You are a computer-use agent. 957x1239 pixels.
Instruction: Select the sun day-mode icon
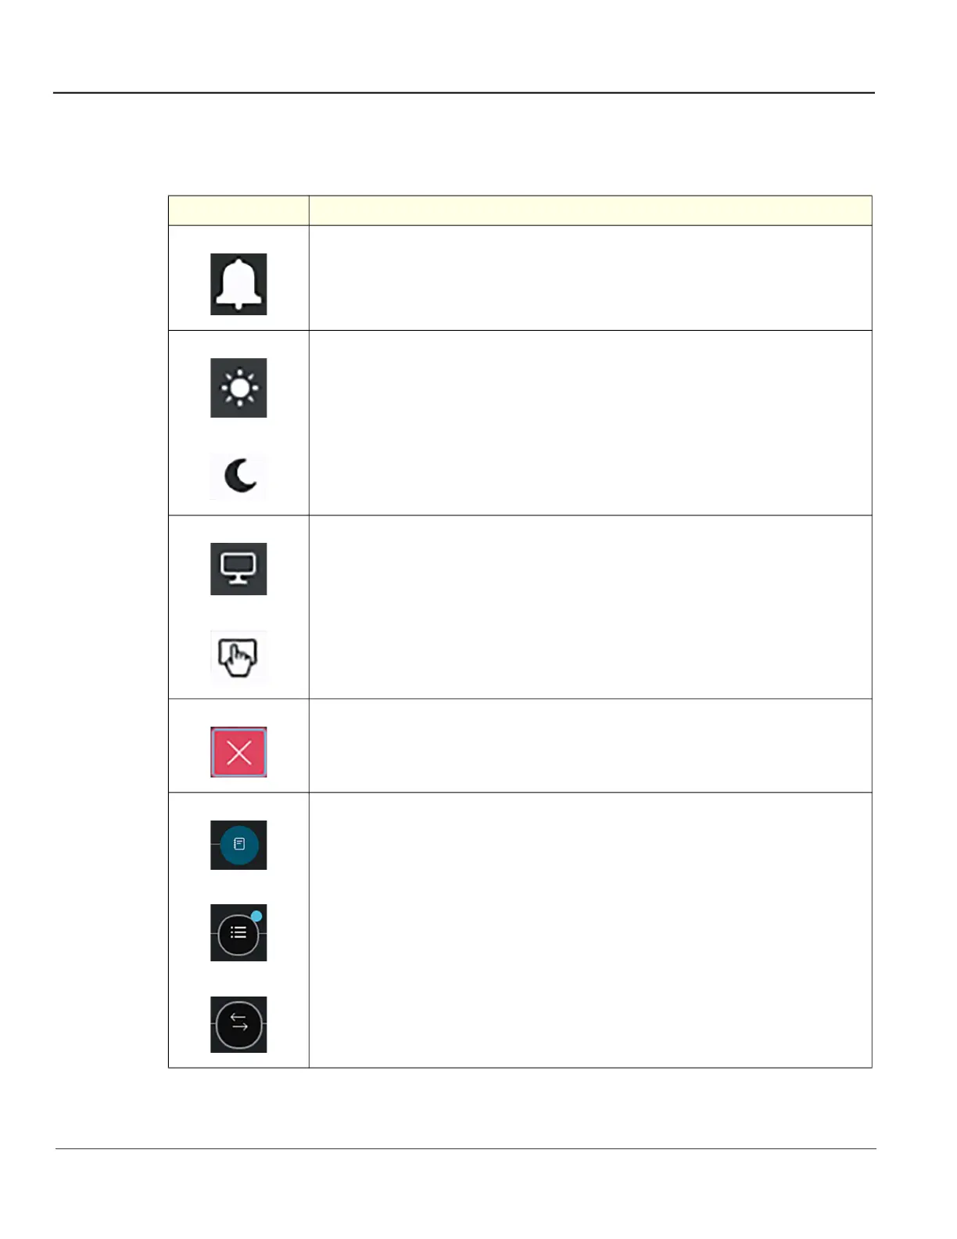tap(239, 388)
